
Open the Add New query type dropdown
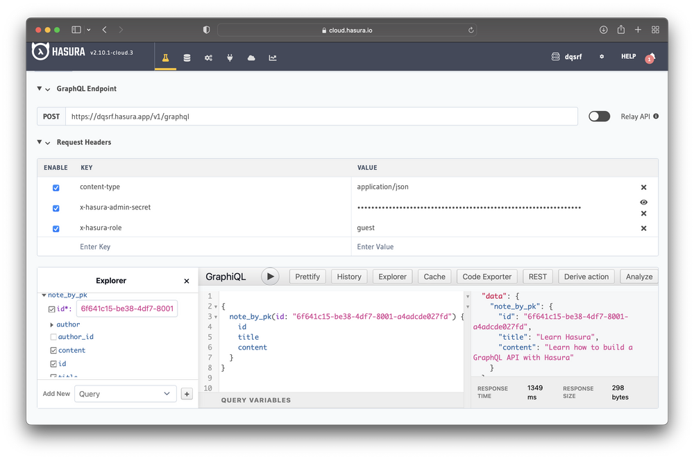point(125,393)
